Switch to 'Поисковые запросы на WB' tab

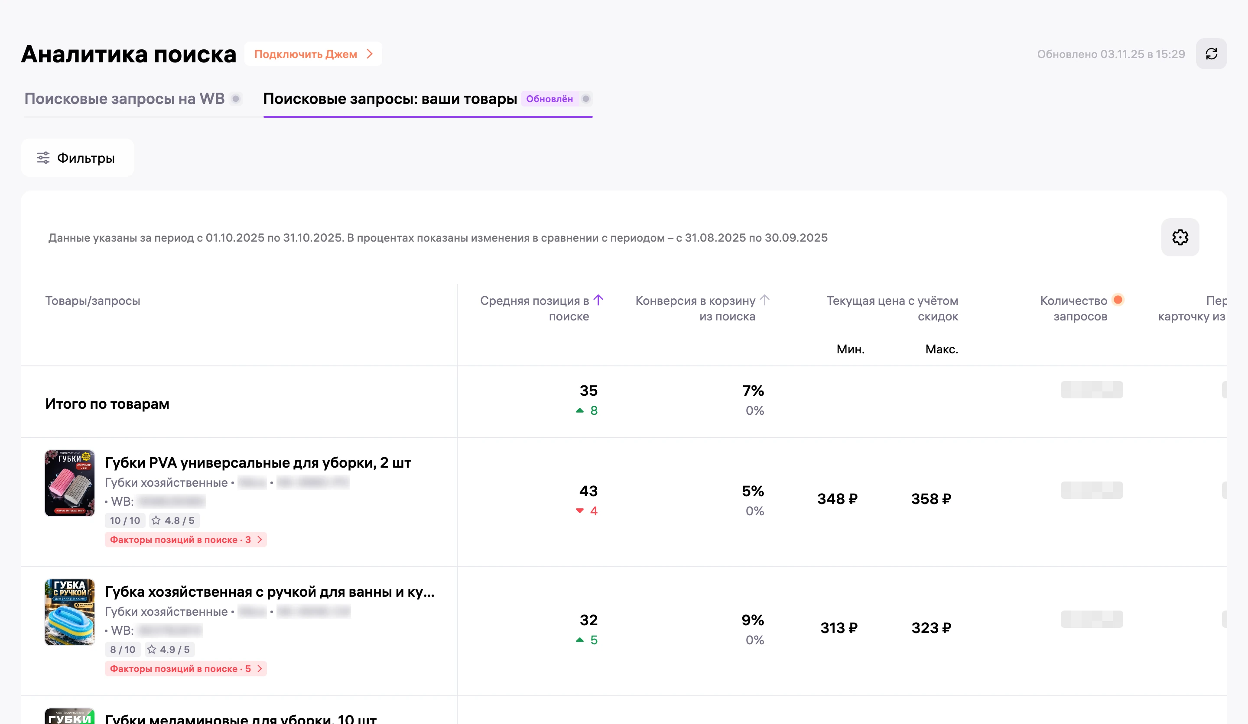125,98
